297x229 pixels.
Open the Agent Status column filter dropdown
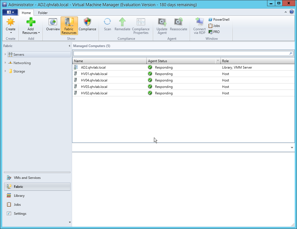[x=218, y=61]
